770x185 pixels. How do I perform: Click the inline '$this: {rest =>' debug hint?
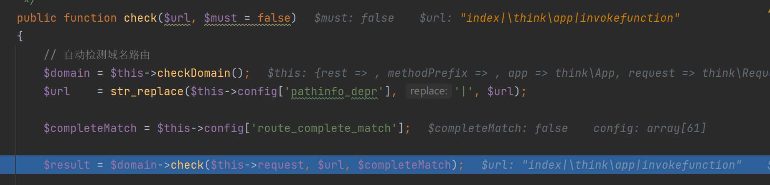(x=317, y=73)
